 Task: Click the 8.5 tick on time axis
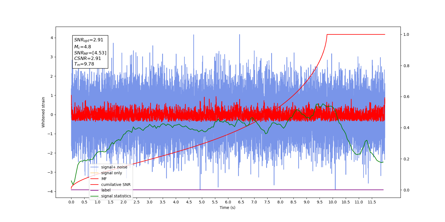click(293, 202)
